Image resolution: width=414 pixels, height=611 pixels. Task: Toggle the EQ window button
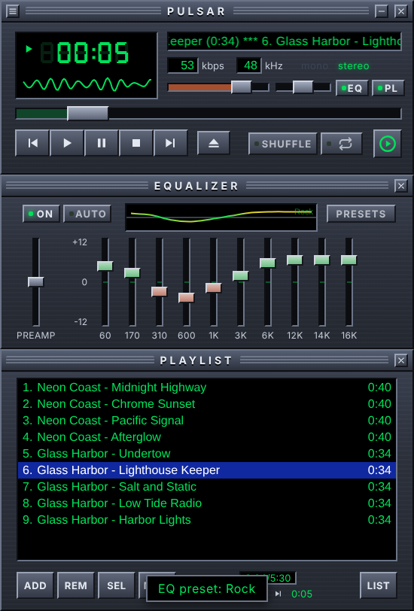tap(352, 88)
